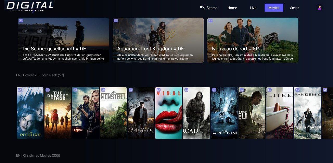The image size is (333, 163).
Task: Choose the Monsters movie poster
Action: tap(113, 113)
